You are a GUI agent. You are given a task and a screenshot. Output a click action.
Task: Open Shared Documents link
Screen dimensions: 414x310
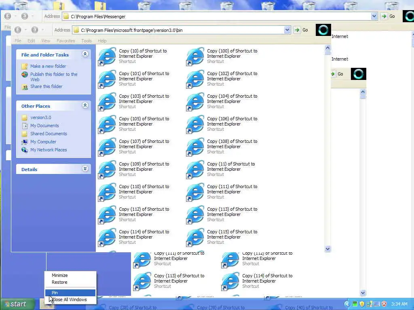click(x=49, y=134)
